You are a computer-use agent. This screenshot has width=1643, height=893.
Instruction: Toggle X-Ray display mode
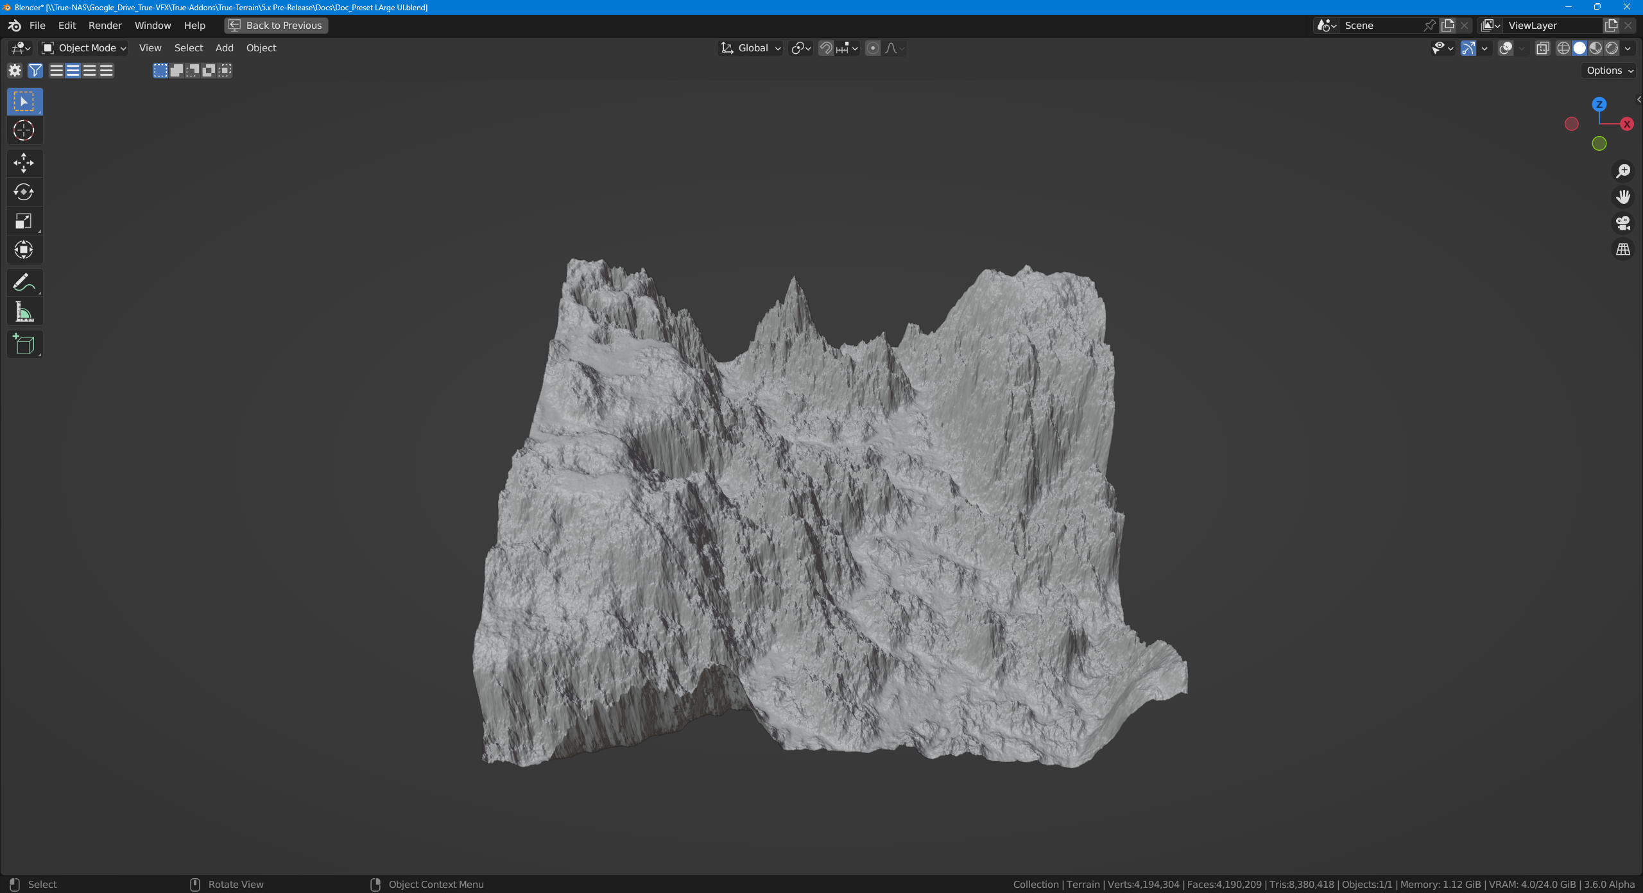[1543, 48]
